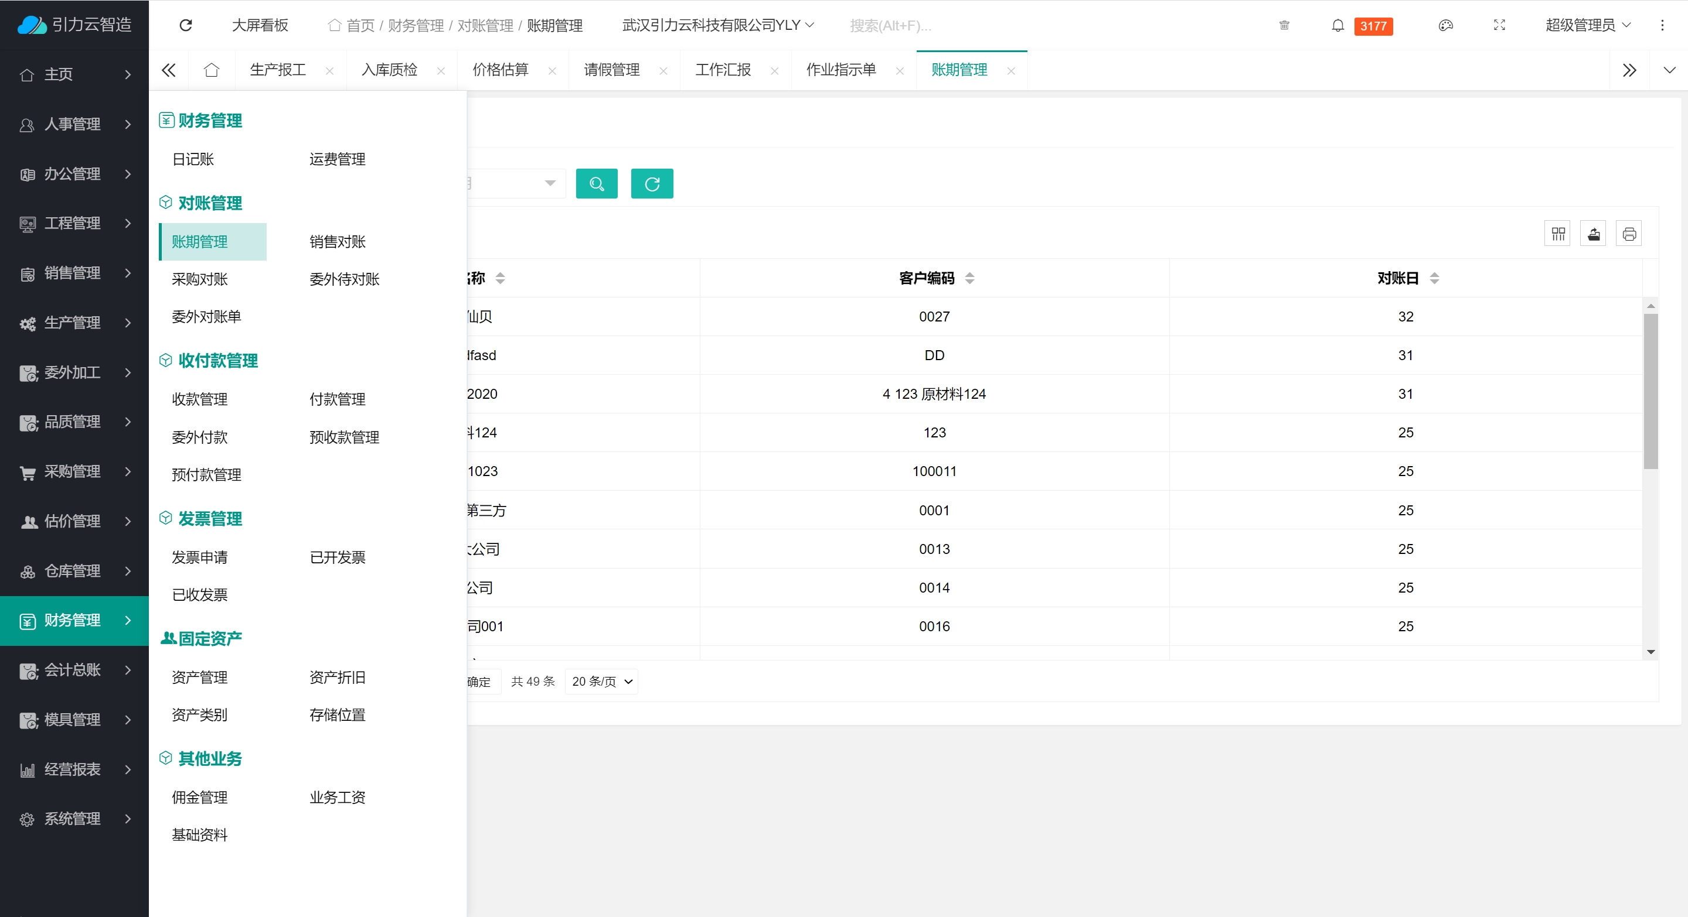Screen dimensions: 1688x917
Task: Click the page reload icon in header
Action: pos(185,26)
